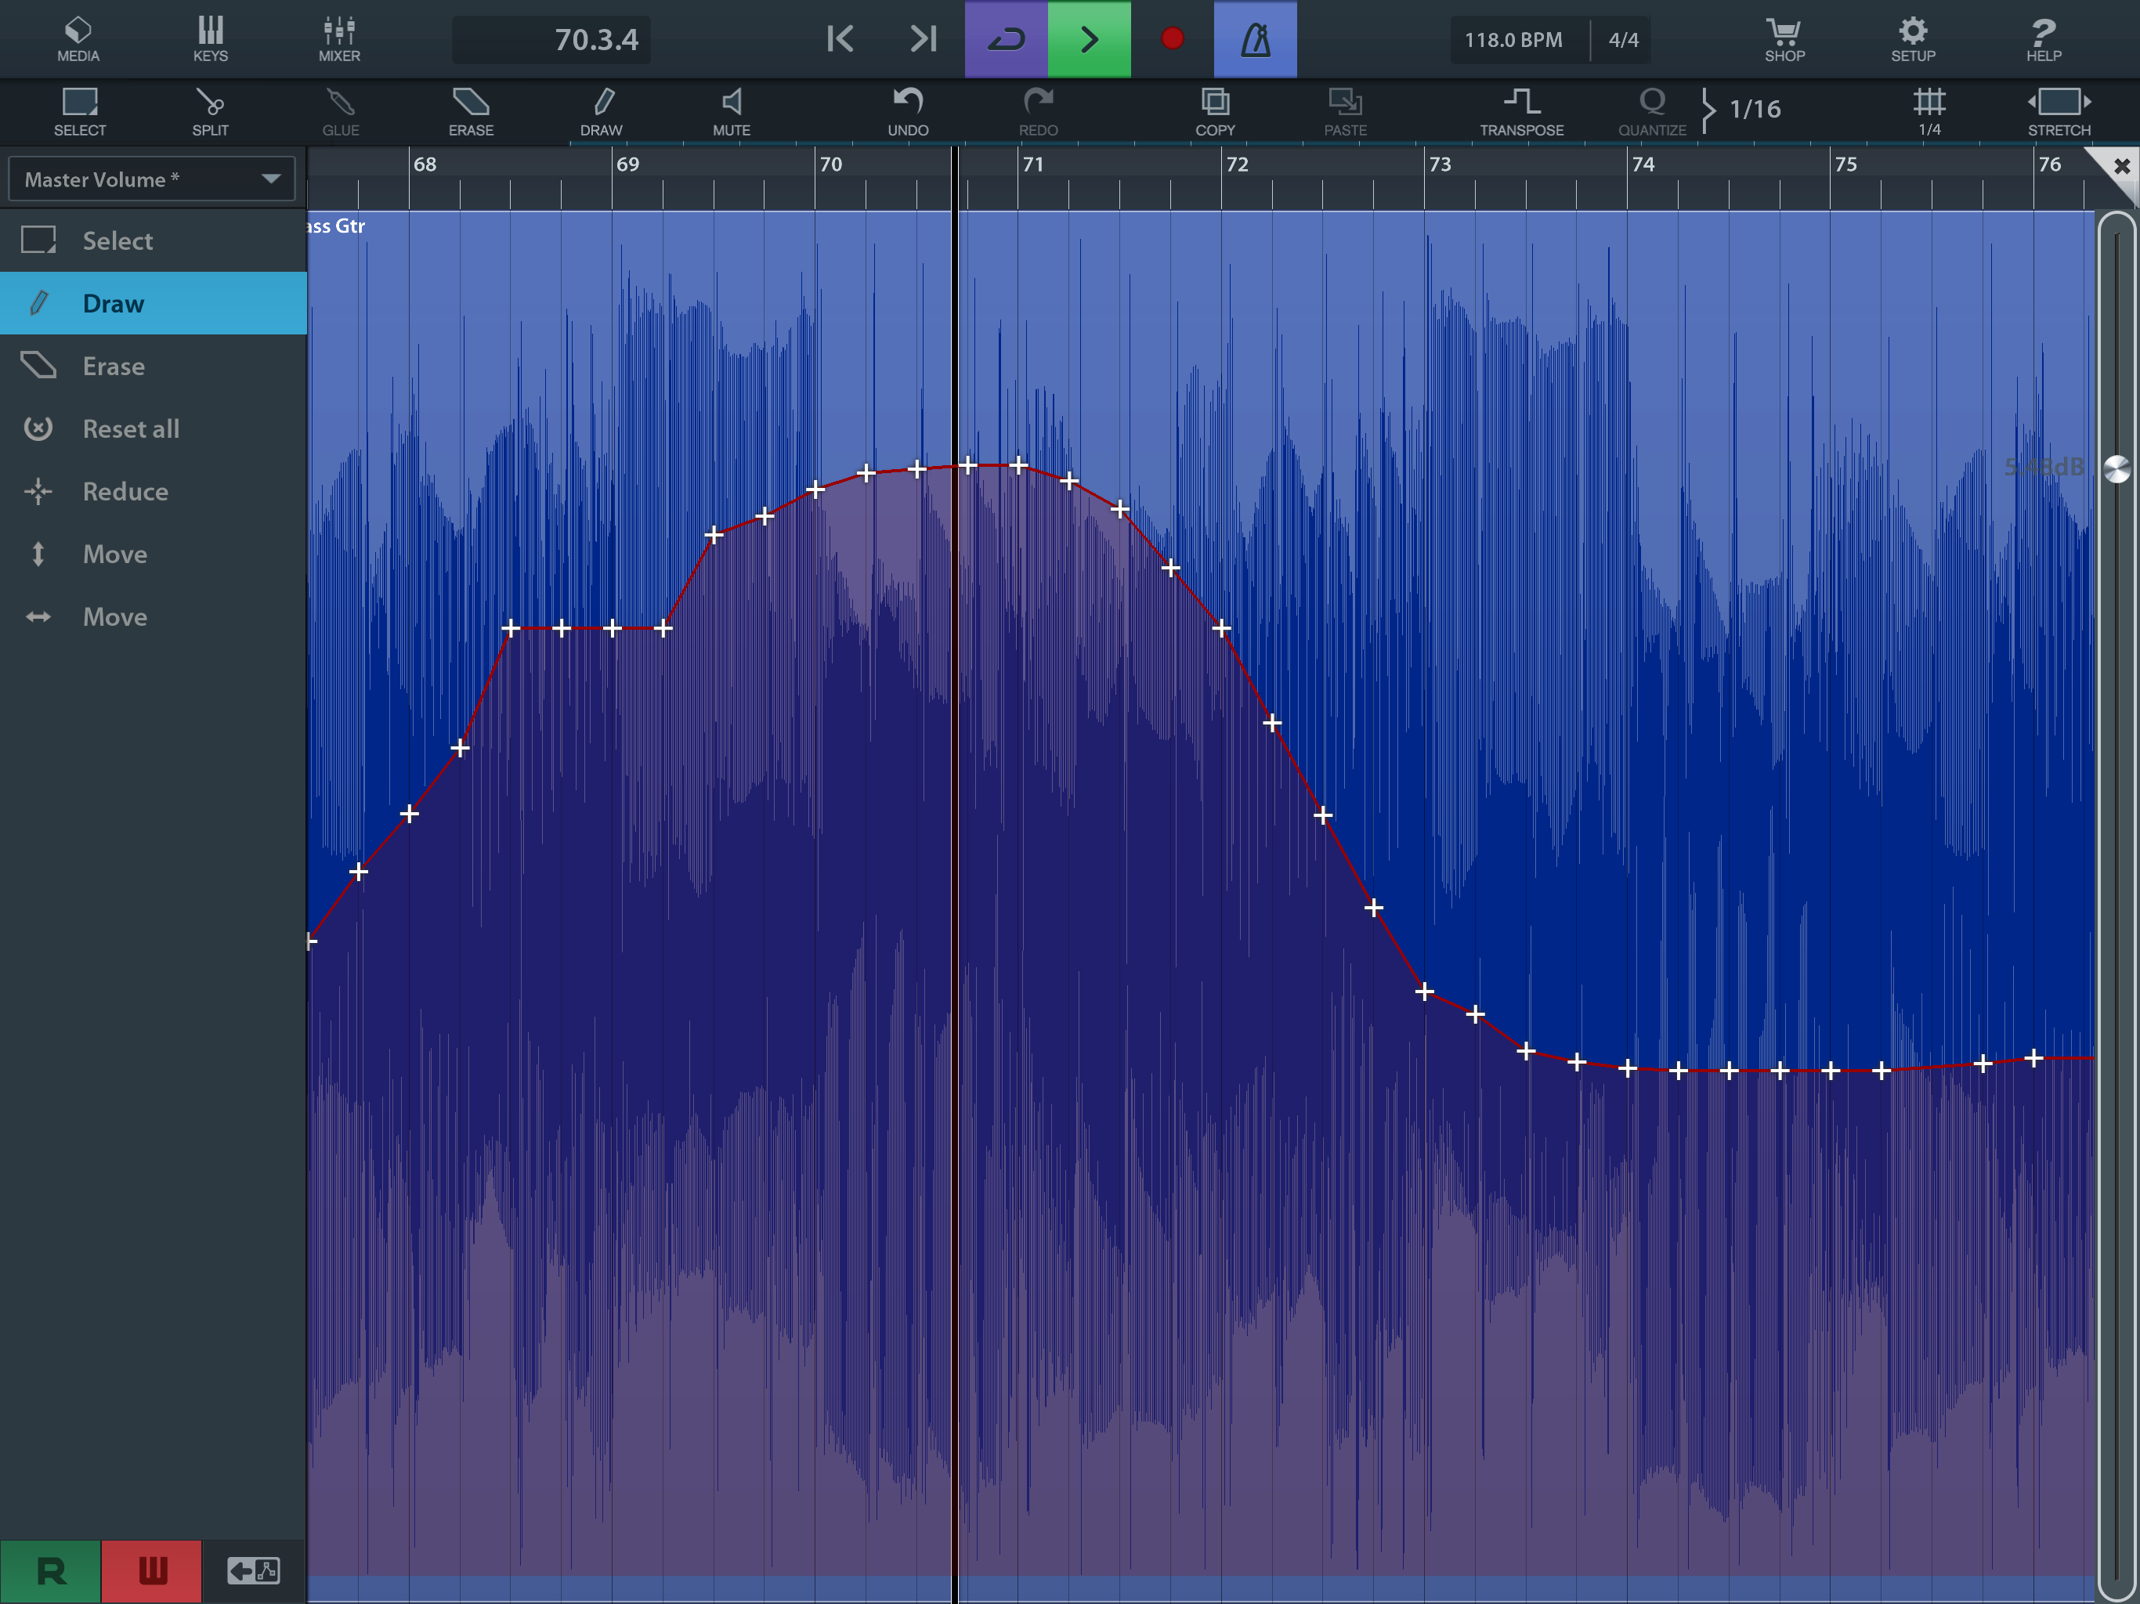
Task: Toggle the loop cycle button
Action: tap(1006, 38)
